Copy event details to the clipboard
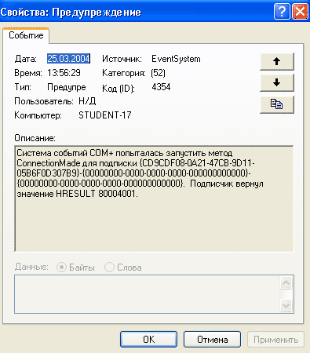The image size is (310, 353). point(277,104)
